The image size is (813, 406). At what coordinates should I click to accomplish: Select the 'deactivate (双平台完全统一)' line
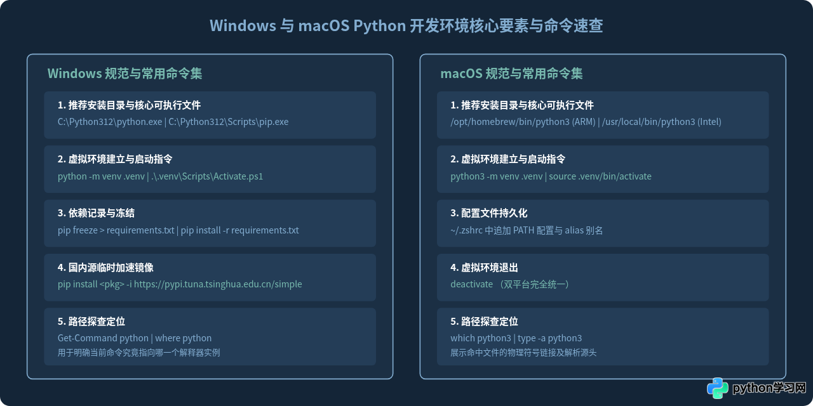point(511,284)
